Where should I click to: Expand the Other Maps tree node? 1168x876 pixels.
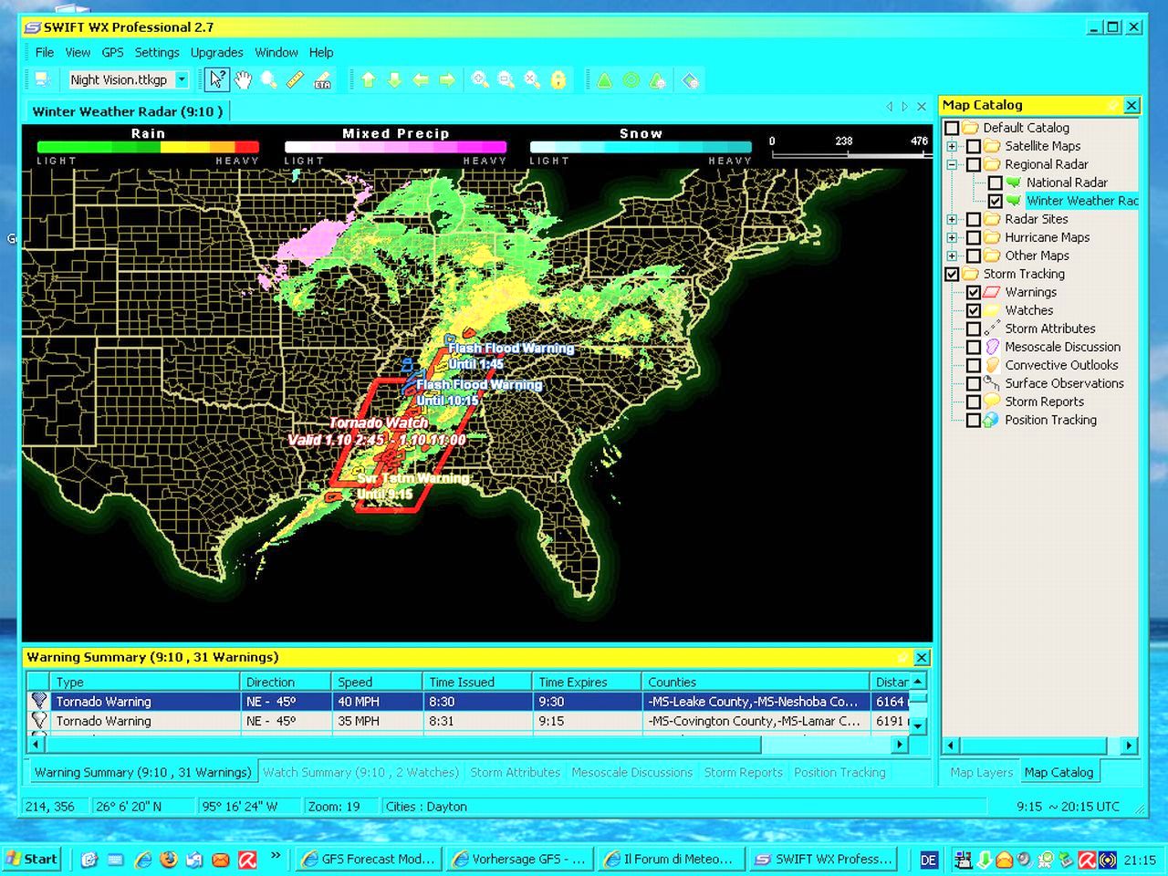(x=952, y=255)
